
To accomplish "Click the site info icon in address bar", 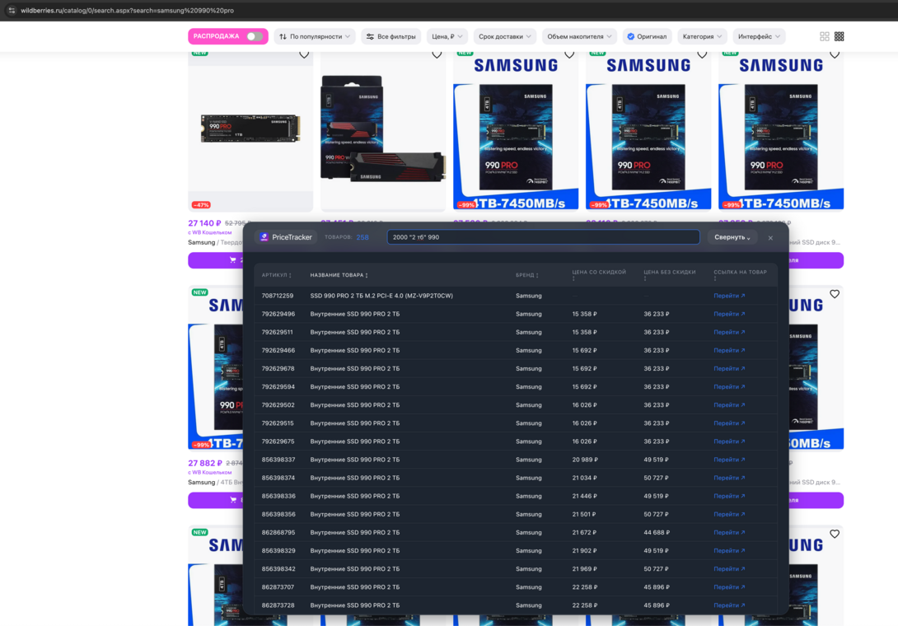I will coord(11,11).
